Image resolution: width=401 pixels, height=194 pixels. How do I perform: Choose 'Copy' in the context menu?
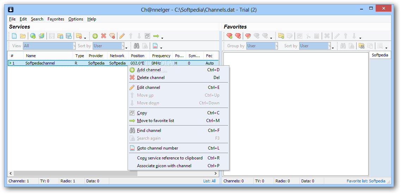pyautogui.click(x=179, y=113)
